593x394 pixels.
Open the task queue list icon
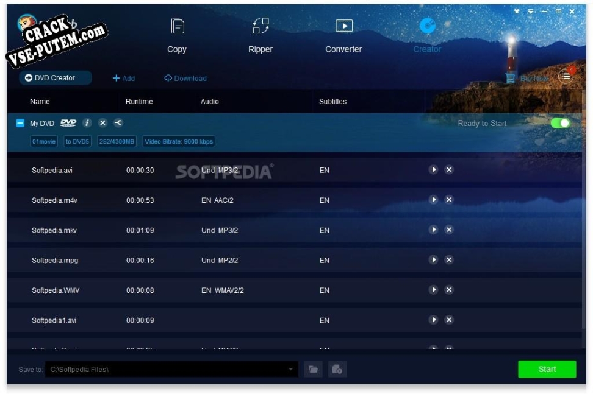566,76
